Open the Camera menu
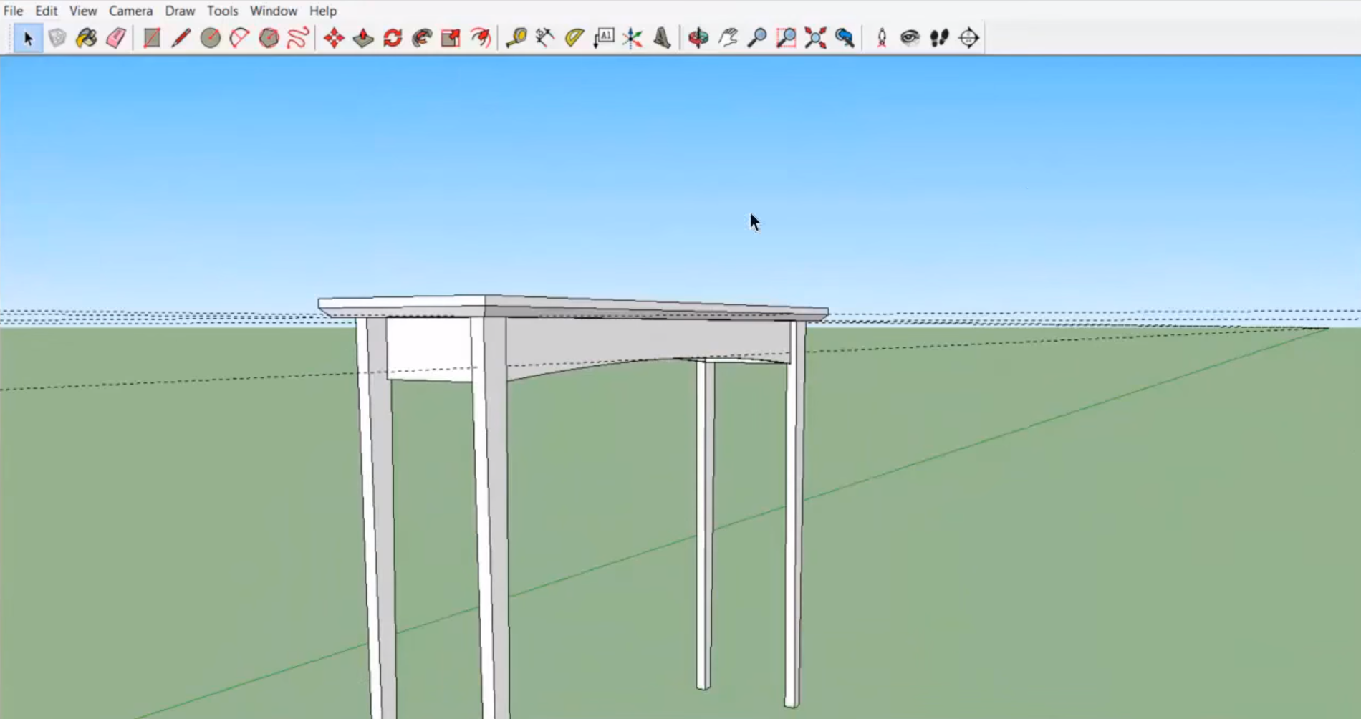 (x=130, y=11)
